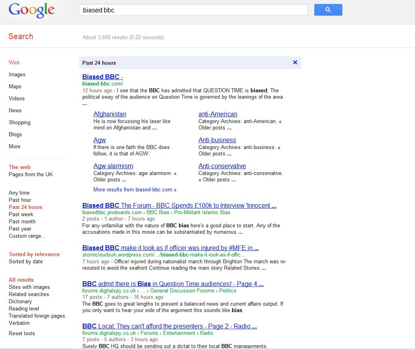Open the Custom range date option
Viewport: 415px width, 350px height.
pyautogui.click(x=27, y=236)
